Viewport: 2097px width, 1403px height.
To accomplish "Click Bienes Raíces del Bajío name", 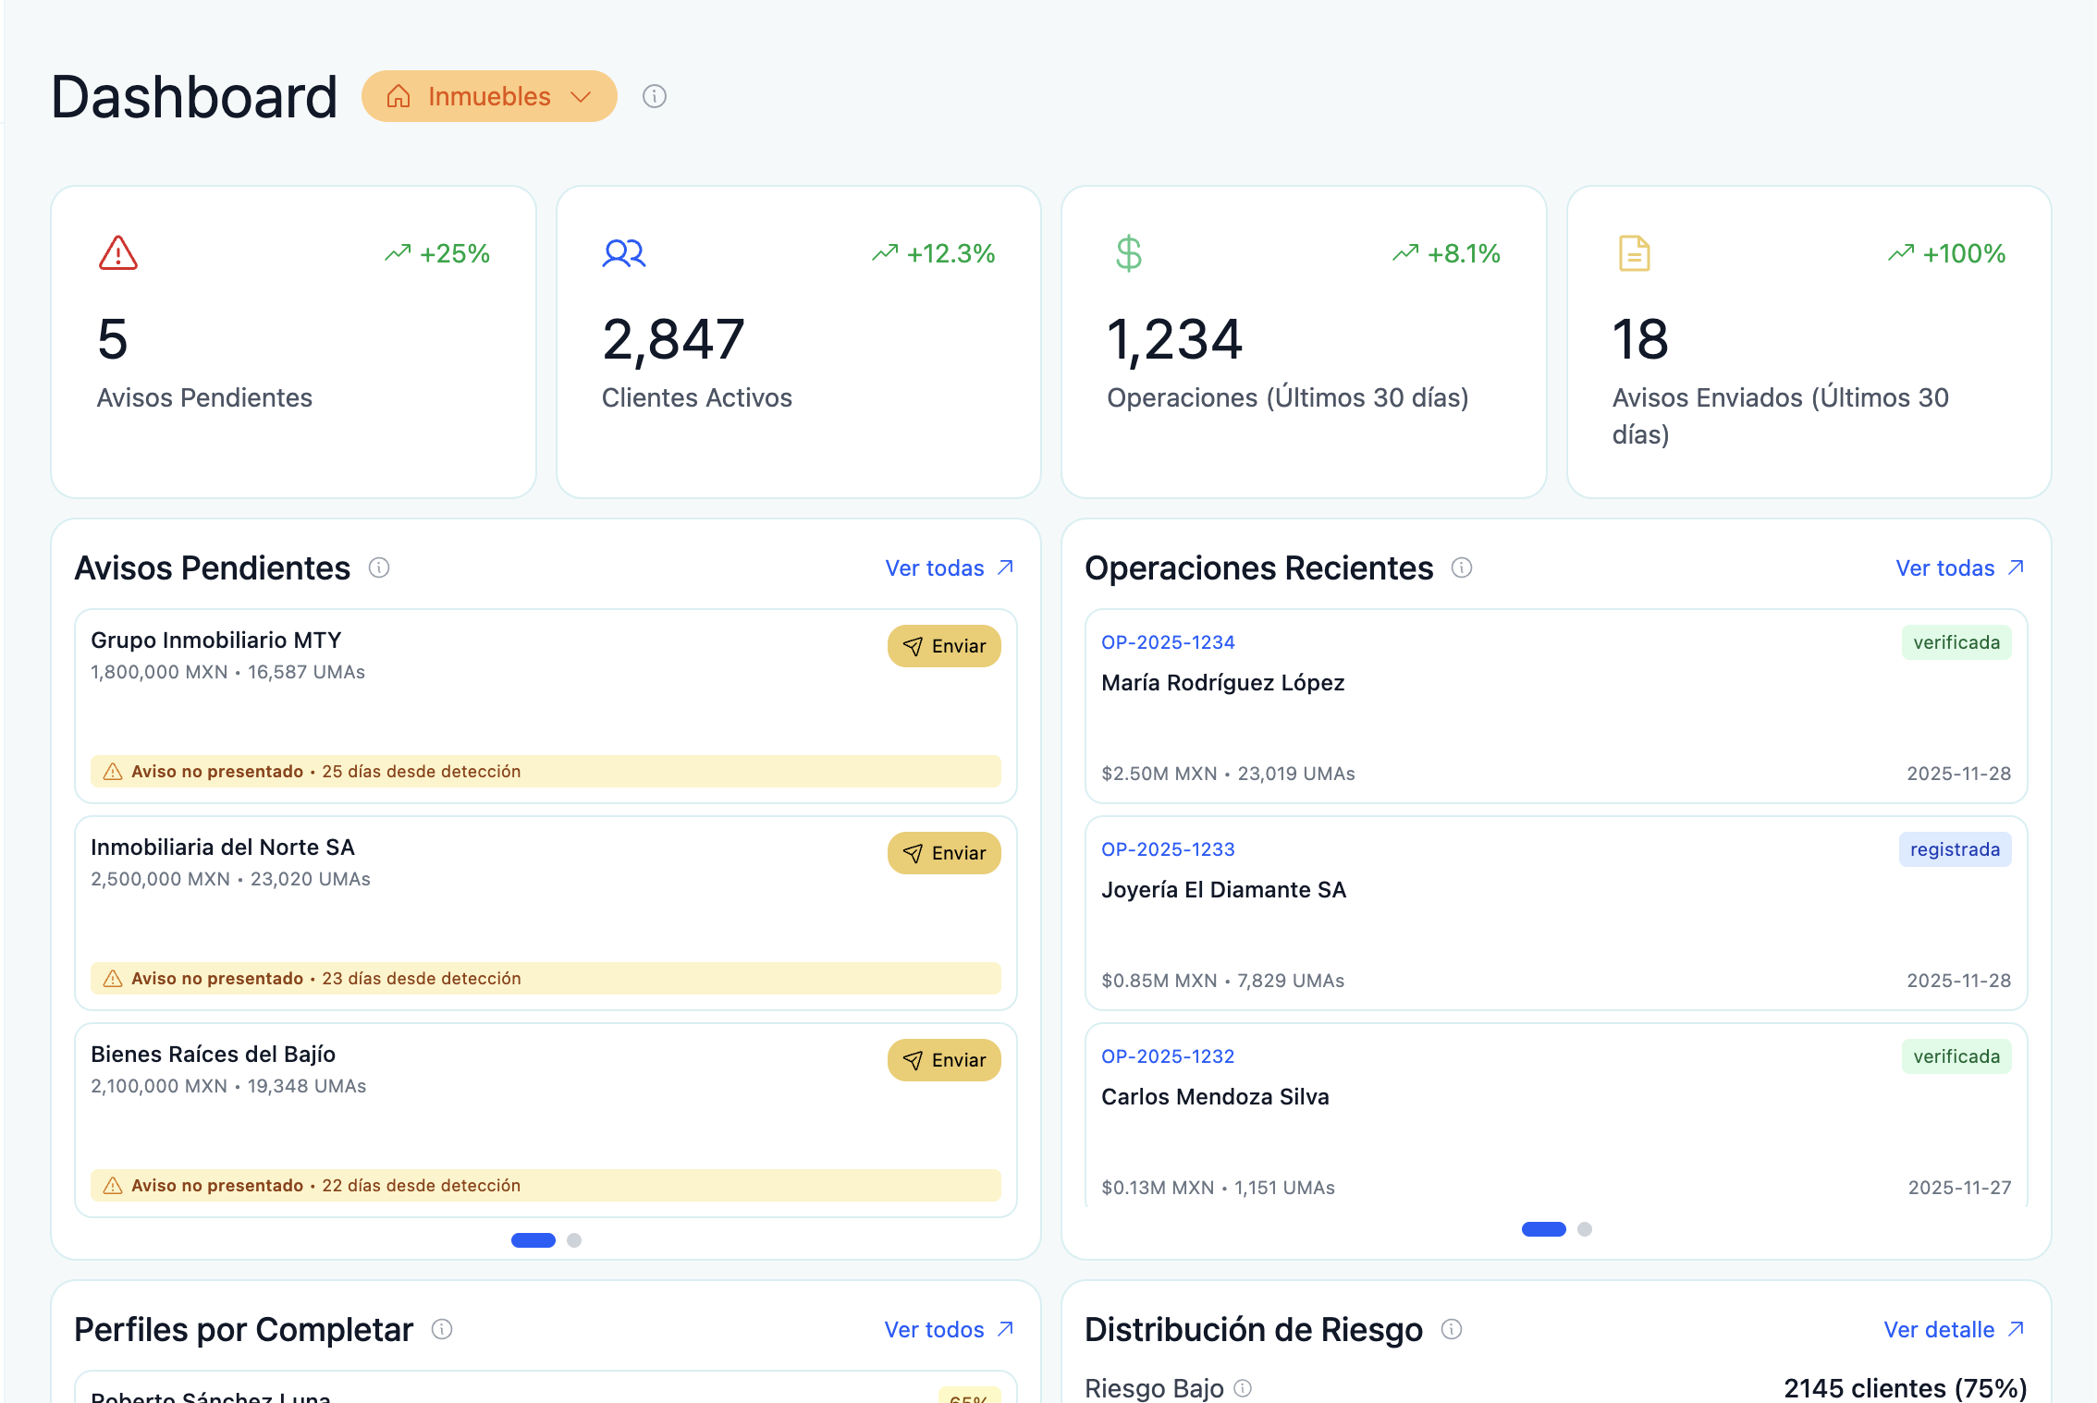I will 213,1055.
